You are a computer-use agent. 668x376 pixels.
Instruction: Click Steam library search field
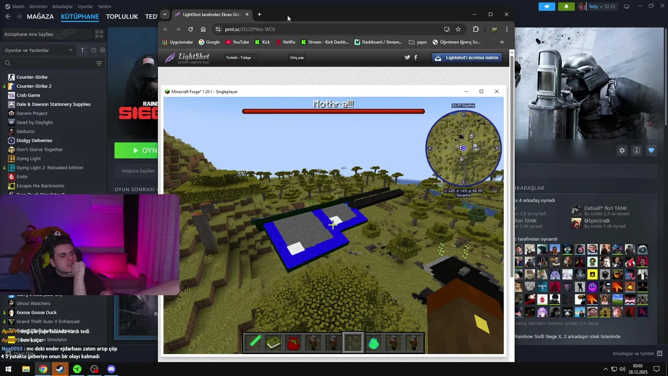click(x=49, y=63)
